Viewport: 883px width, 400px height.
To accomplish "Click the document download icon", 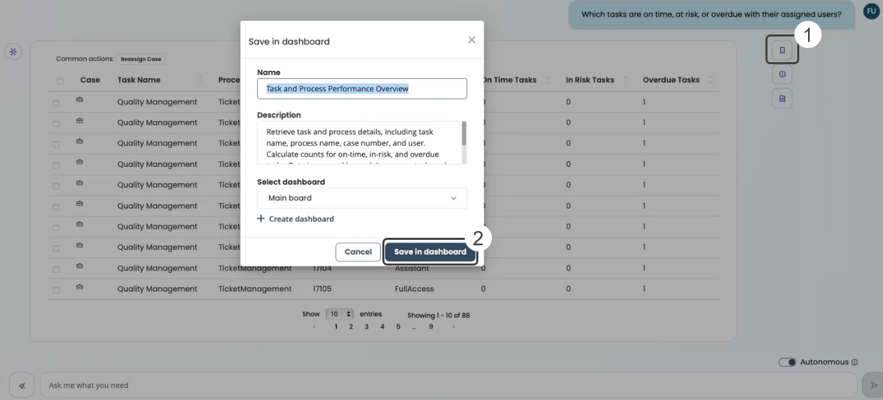I will tap(782, 99).
